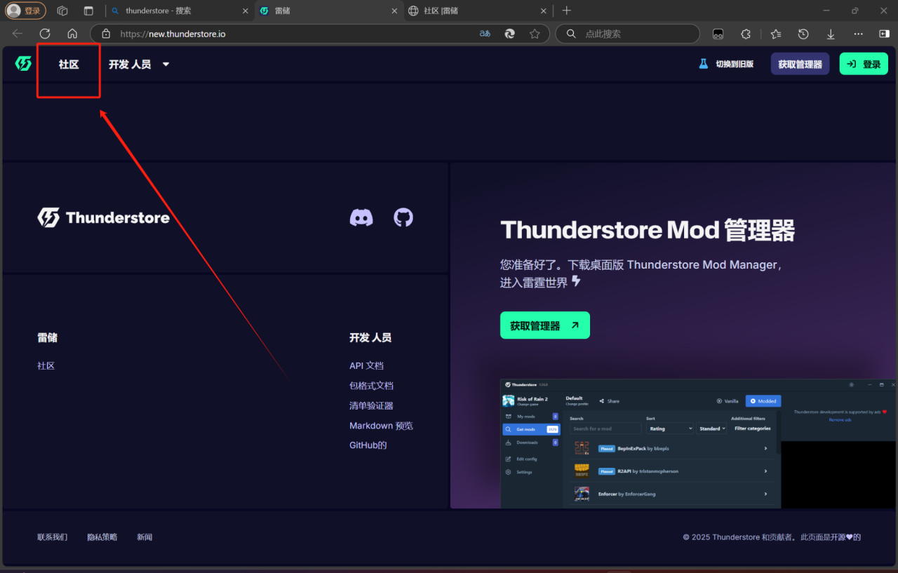
Task: Click the icon right of the 点此搜索 box
Action: click(x=718, y=34)
